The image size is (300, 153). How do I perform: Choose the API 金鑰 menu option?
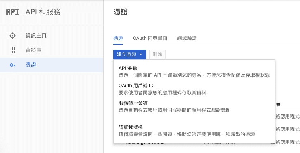click(194, 71)
